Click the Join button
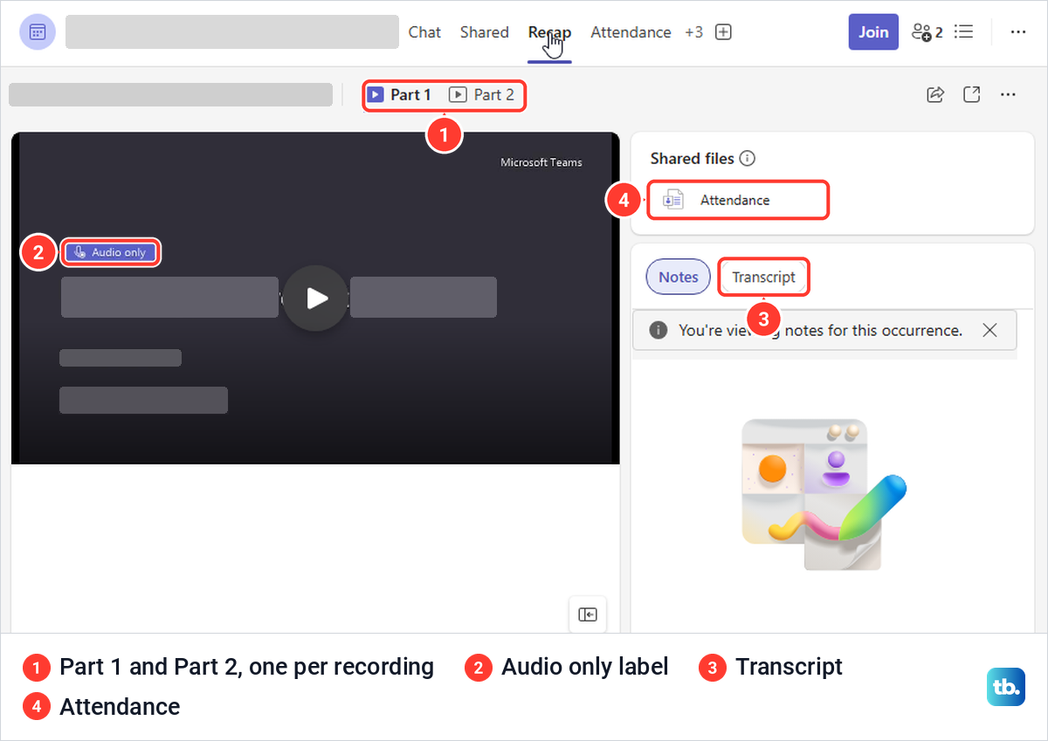Viewport: 1048px width, 741px height. coord(873,32)
